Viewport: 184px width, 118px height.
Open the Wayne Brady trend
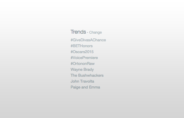coord(82,70)
